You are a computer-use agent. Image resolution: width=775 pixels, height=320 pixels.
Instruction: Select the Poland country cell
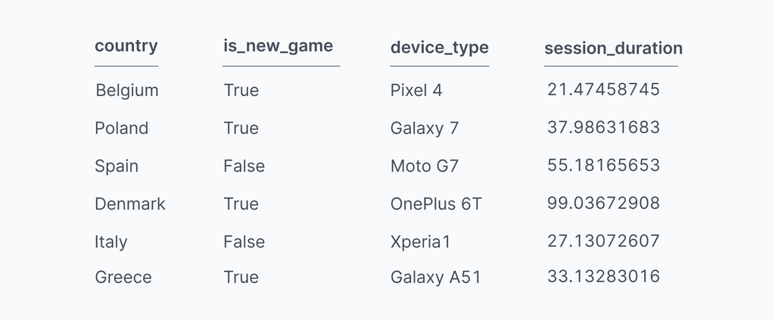pos(121,129)
